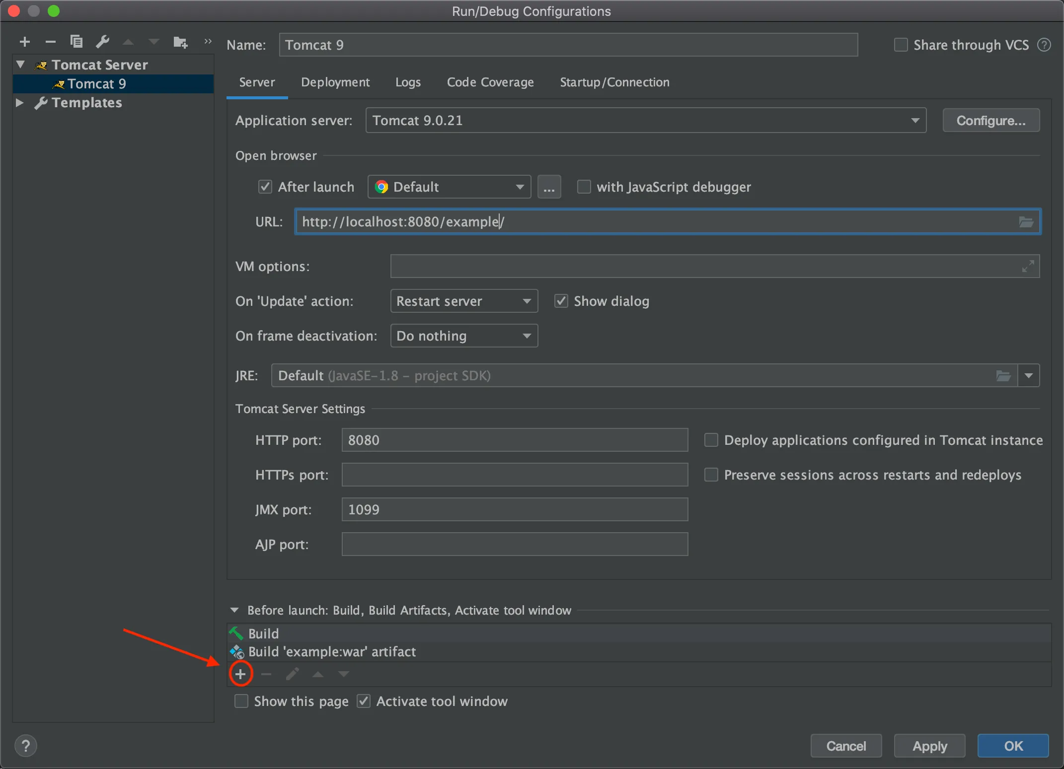Switch to Logs tab
Image resolution: width=1064 pixels, height=769 pixels.
click(408, 82)
